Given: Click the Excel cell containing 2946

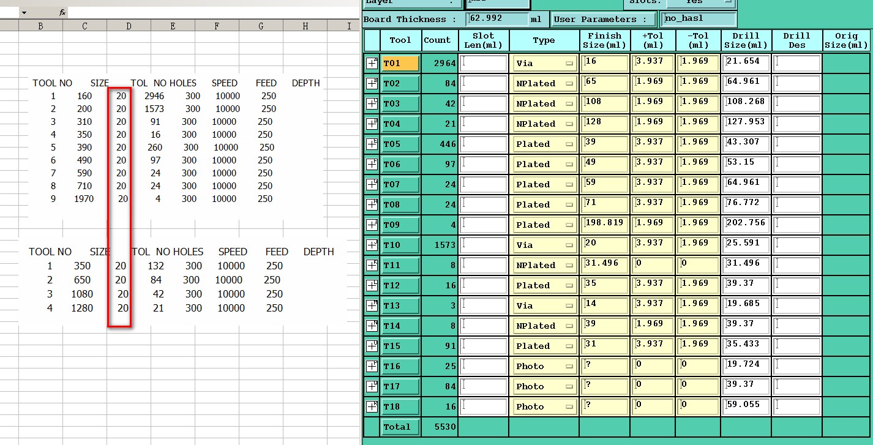Looking at the screenshot, I should point(154,96).
